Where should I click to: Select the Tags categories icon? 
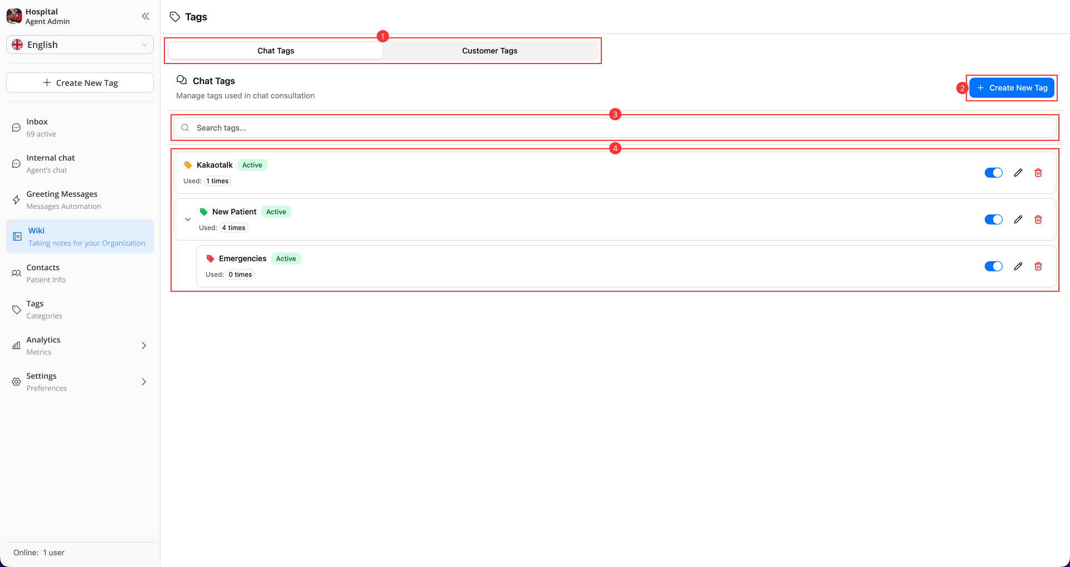(x=15, y=309)
